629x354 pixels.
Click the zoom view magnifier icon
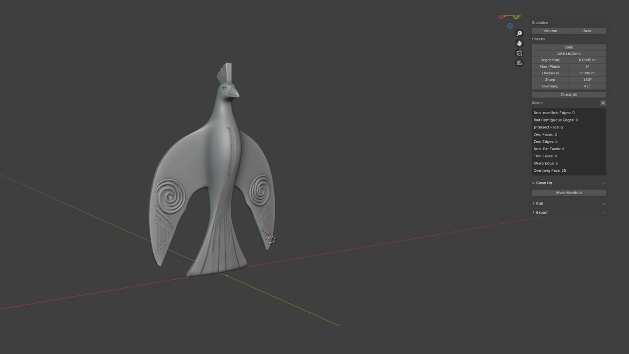tap(519, 33)
